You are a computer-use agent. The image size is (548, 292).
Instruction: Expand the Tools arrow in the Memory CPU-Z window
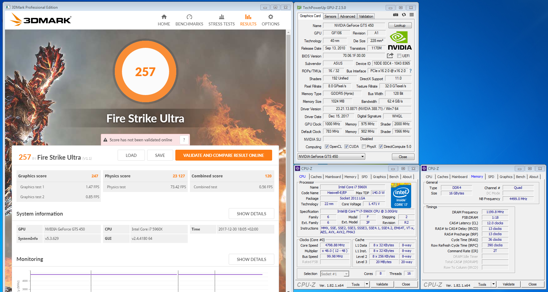tap(494, 284)
